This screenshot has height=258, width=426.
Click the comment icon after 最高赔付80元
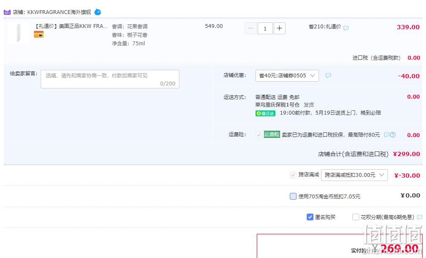pyautogui.click(x=386, y=134)
